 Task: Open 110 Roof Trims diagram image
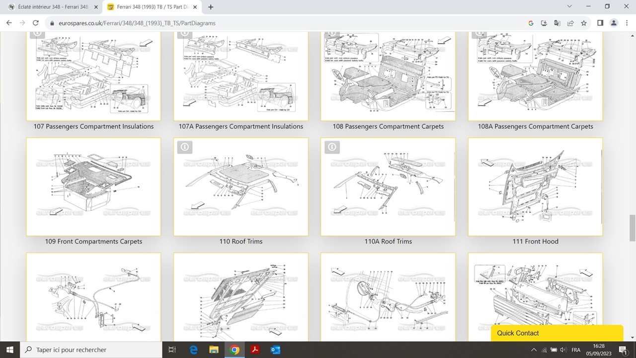pyautogui.click(x=241, y=186)
